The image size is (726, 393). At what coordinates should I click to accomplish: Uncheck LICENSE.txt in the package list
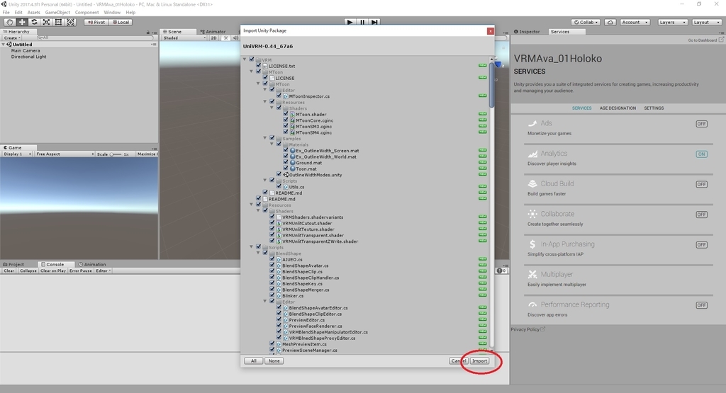(x=259, y=66)
